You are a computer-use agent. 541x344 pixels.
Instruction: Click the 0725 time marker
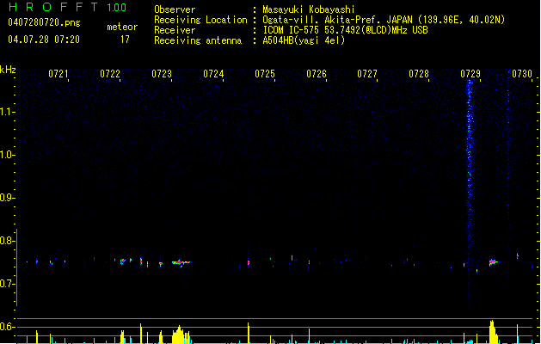point(265,74)
